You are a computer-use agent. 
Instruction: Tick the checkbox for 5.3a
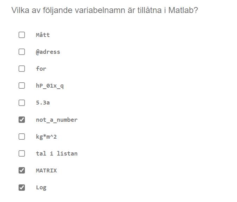click(x=22, y=103)
